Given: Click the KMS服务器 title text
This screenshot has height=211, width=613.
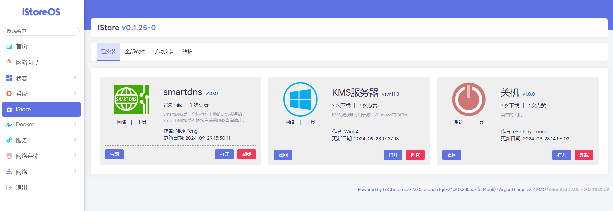Looking at the screenshot, I should (355, 92).
